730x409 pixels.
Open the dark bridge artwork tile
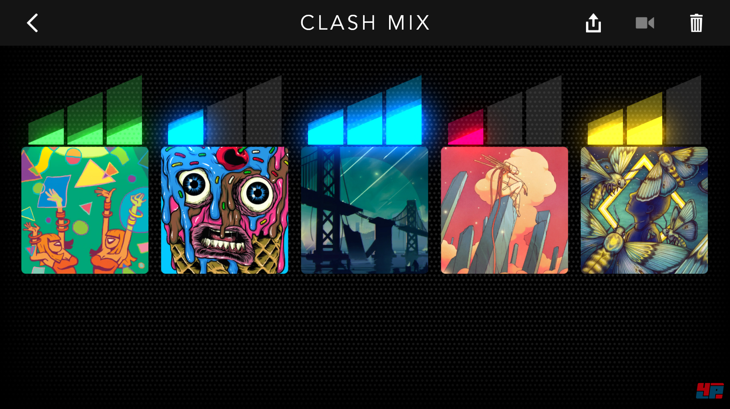[365, 210]
